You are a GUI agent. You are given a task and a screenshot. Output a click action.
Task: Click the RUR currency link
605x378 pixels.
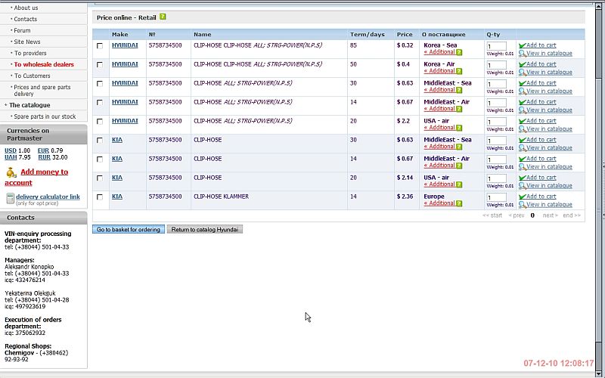44,157
